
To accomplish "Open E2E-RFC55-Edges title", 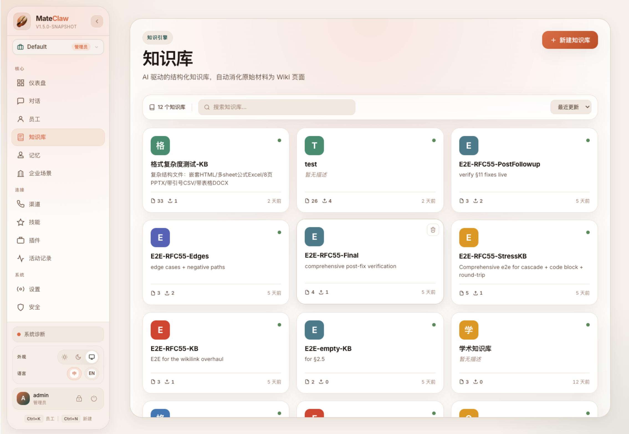I will 180,256.
